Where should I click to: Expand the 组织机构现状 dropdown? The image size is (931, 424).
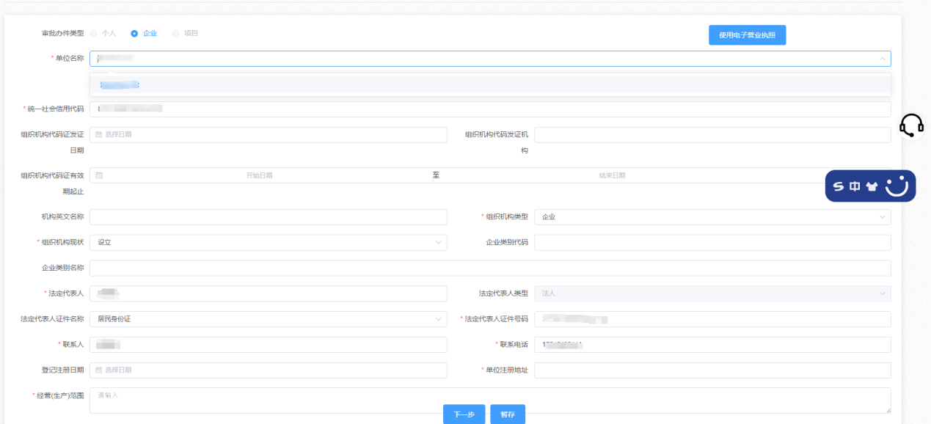[x=438, y=242]
